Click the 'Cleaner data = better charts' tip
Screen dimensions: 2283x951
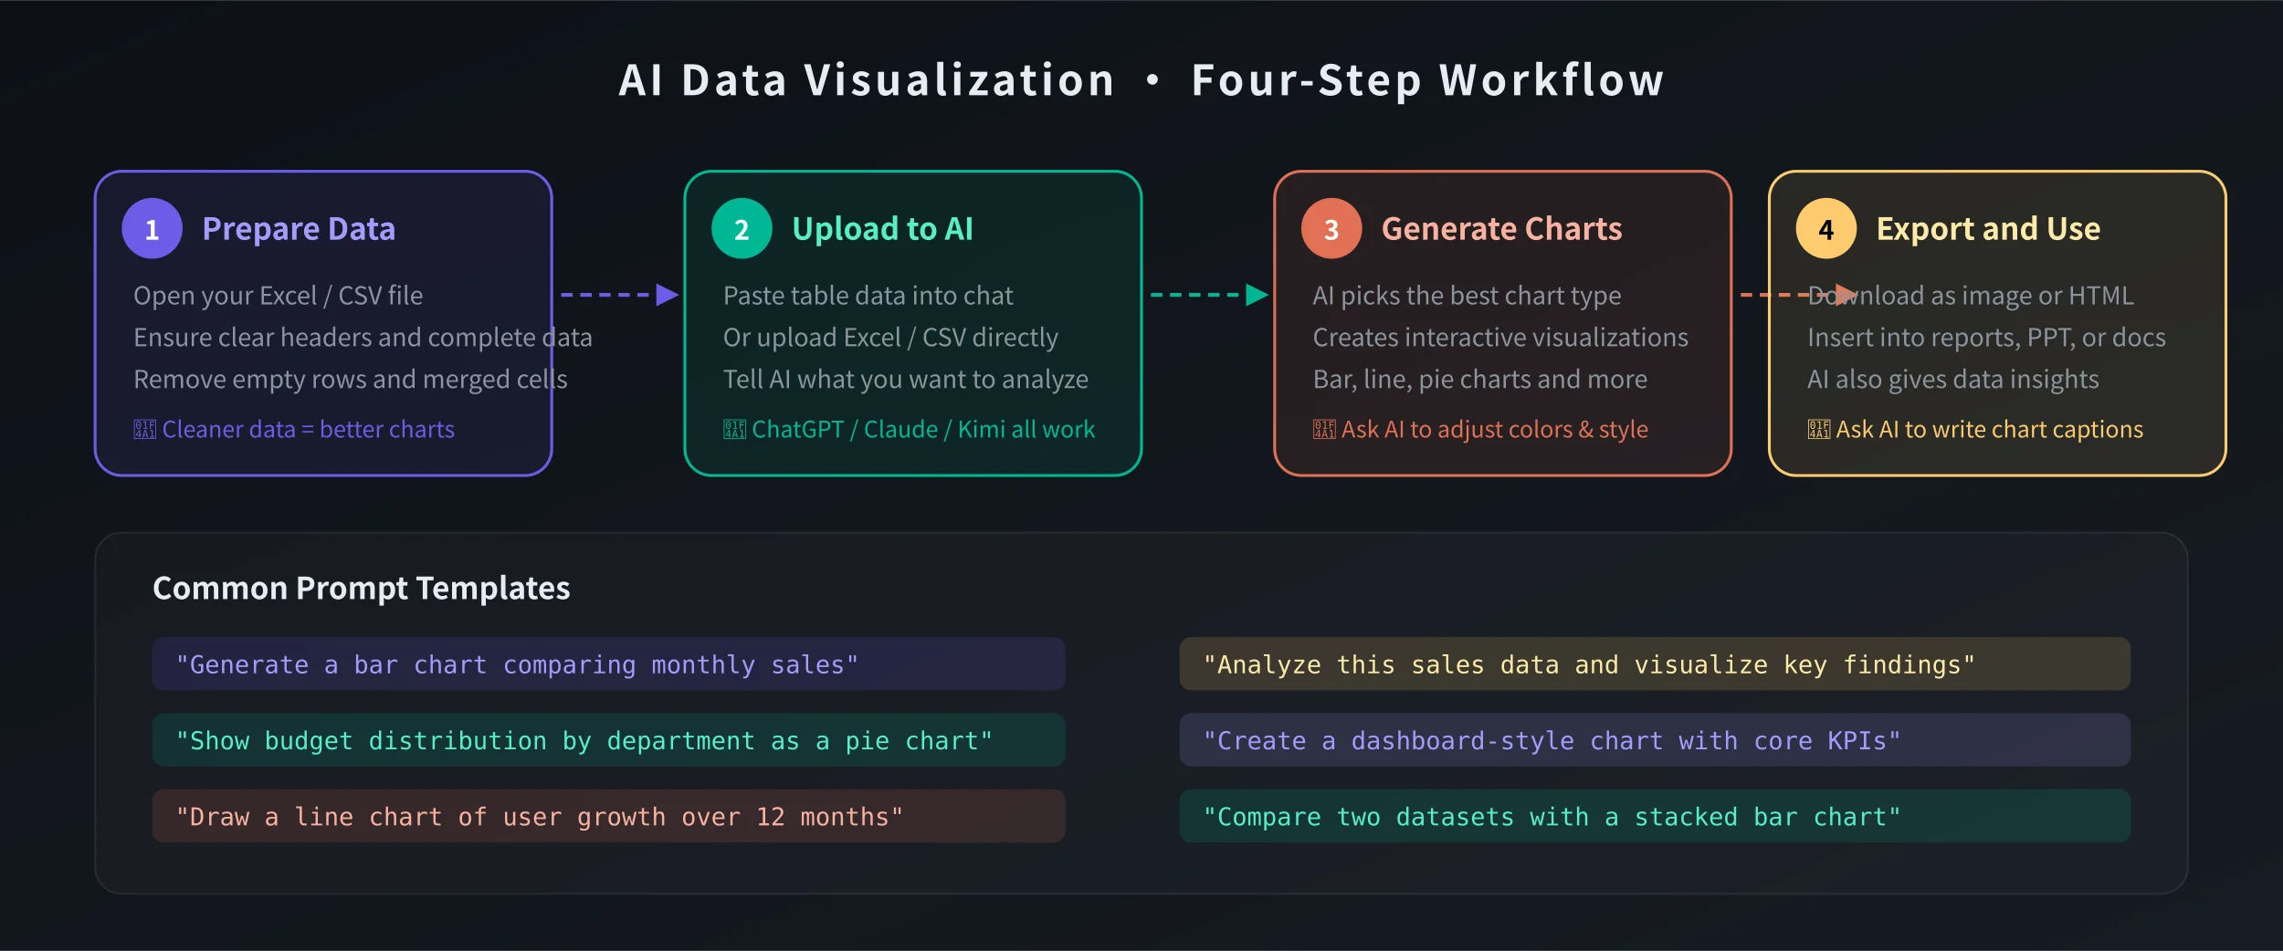[309, 429]
